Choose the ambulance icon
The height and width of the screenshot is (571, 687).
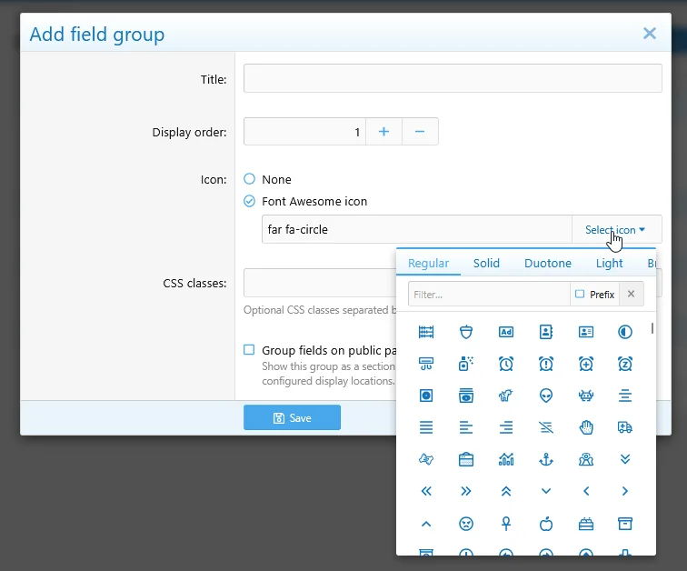click(625, 427)
